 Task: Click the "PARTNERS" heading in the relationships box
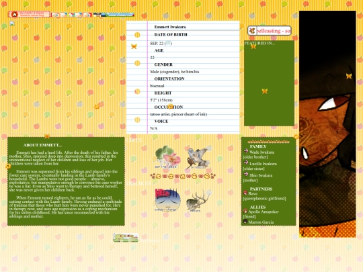click(x=261, y=189)
